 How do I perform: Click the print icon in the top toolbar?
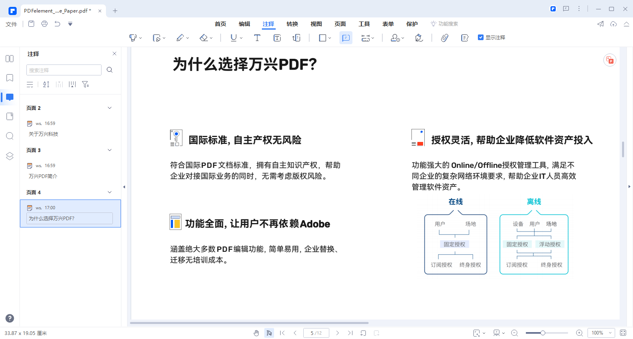pos(44,24)
